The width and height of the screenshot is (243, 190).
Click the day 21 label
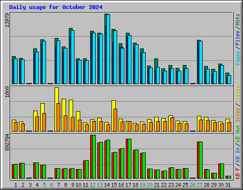[x=157, y=185]
